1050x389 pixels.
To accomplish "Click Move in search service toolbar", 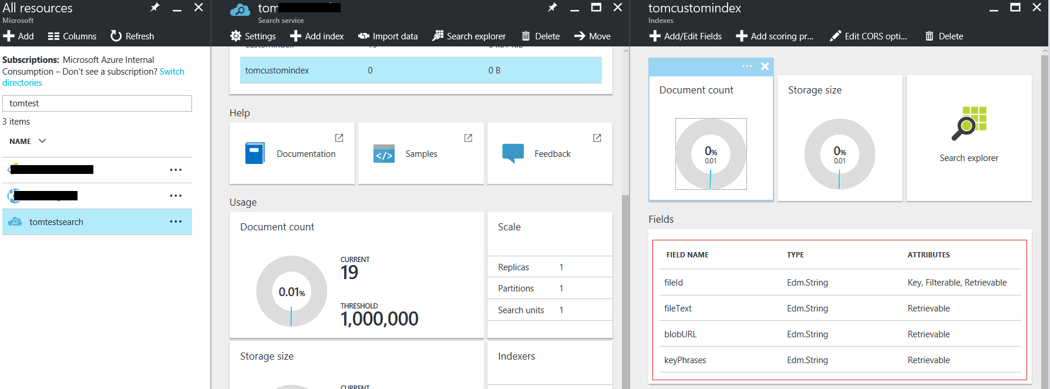I will point(593,36).
